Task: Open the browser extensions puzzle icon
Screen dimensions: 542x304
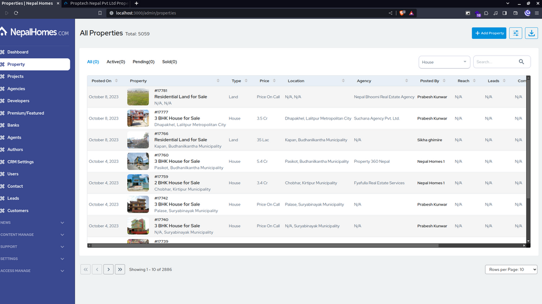Action: point(486,13)
